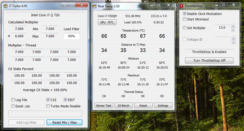Click the Intel Core i7 Q 720 label
This screenshot has width=244, height=131.
tap(45, 15)
